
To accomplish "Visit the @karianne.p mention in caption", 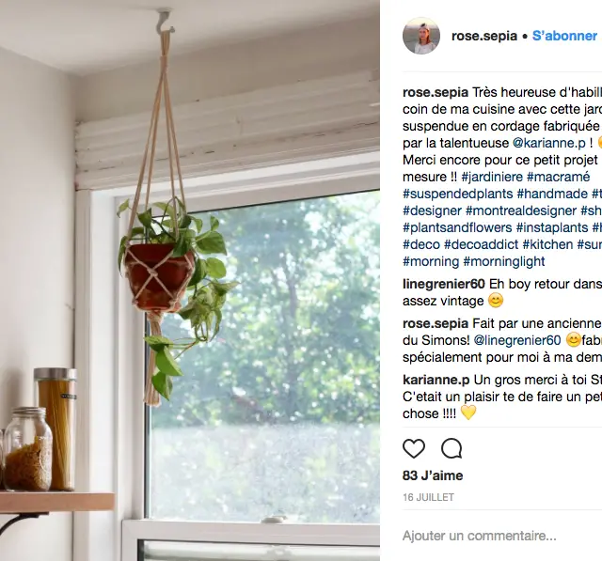I will (x=549, y=143).
